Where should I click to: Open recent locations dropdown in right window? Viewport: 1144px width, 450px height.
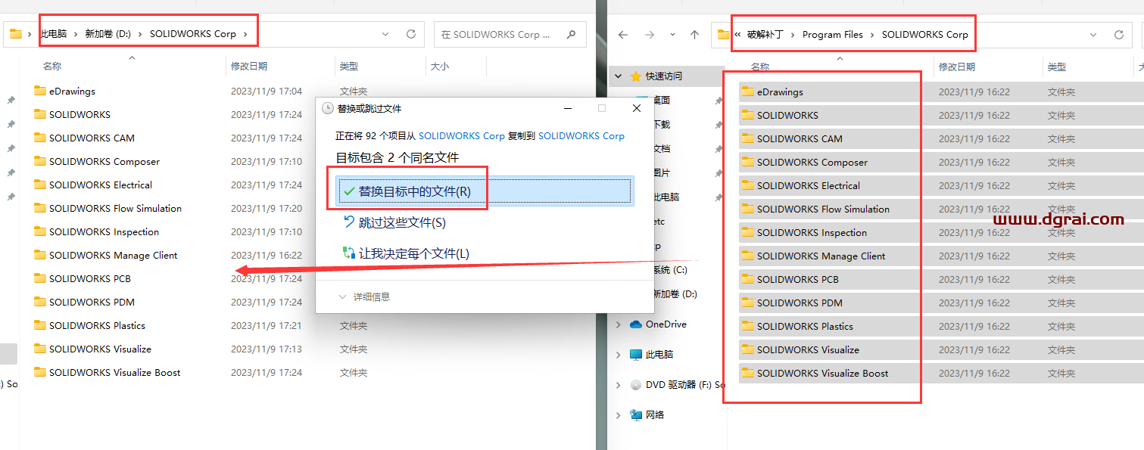pos(672,35)
